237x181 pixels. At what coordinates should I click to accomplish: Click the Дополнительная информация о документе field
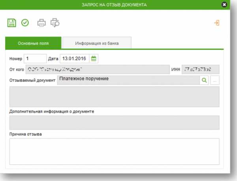tap(114, 123)
